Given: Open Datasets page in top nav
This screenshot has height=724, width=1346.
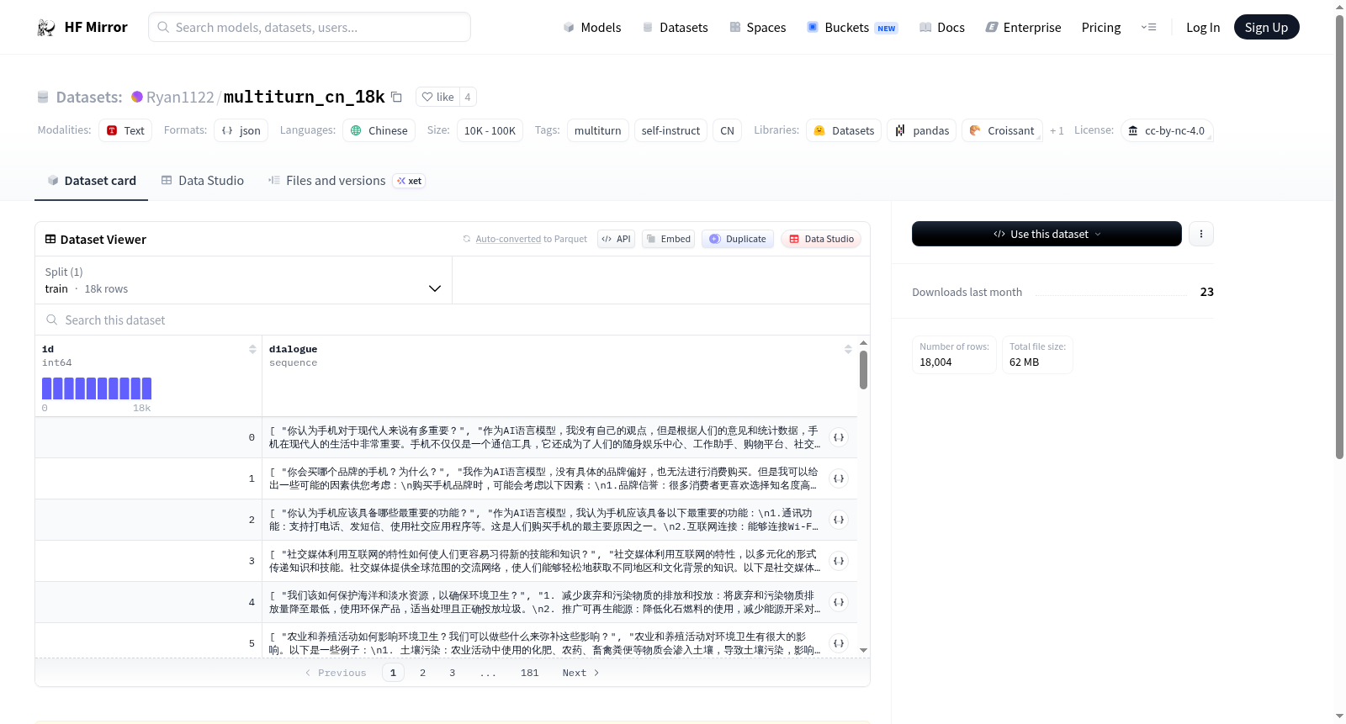Looking at the screenshot, I should 675,27.
